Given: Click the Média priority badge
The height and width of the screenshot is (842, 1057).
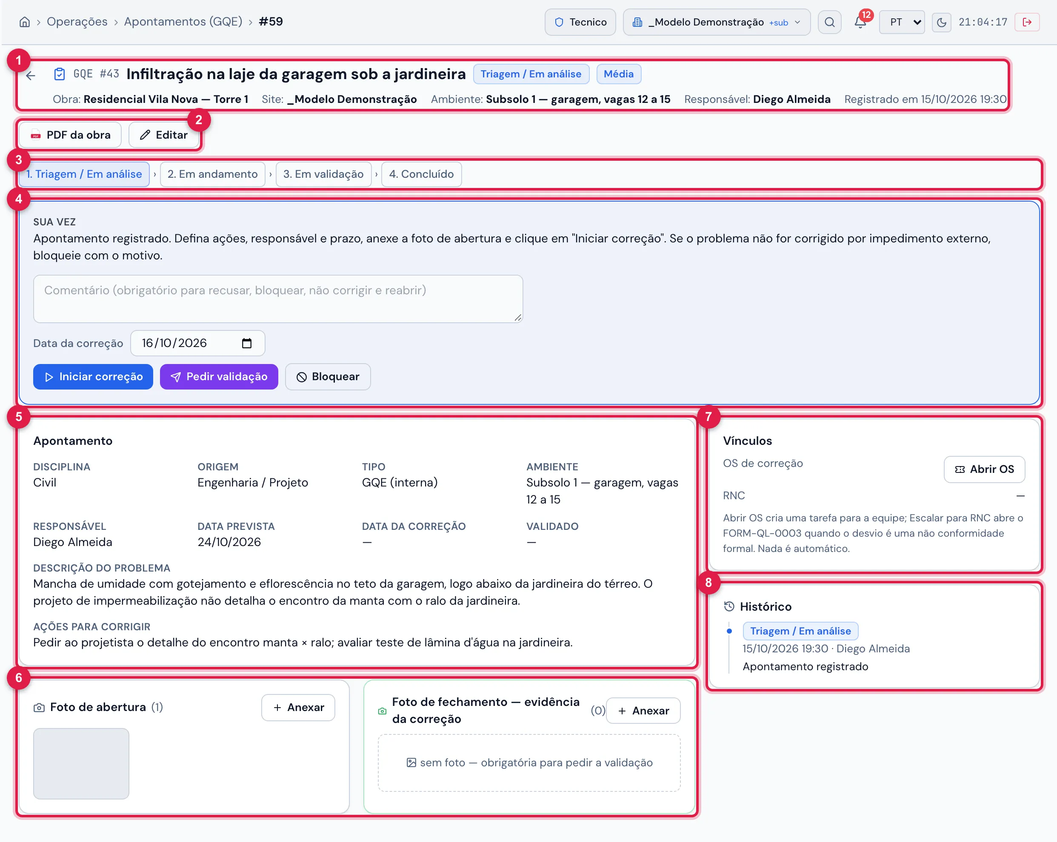Looking at the screenshot, I should pyautogui.click(x=619, y=74).
